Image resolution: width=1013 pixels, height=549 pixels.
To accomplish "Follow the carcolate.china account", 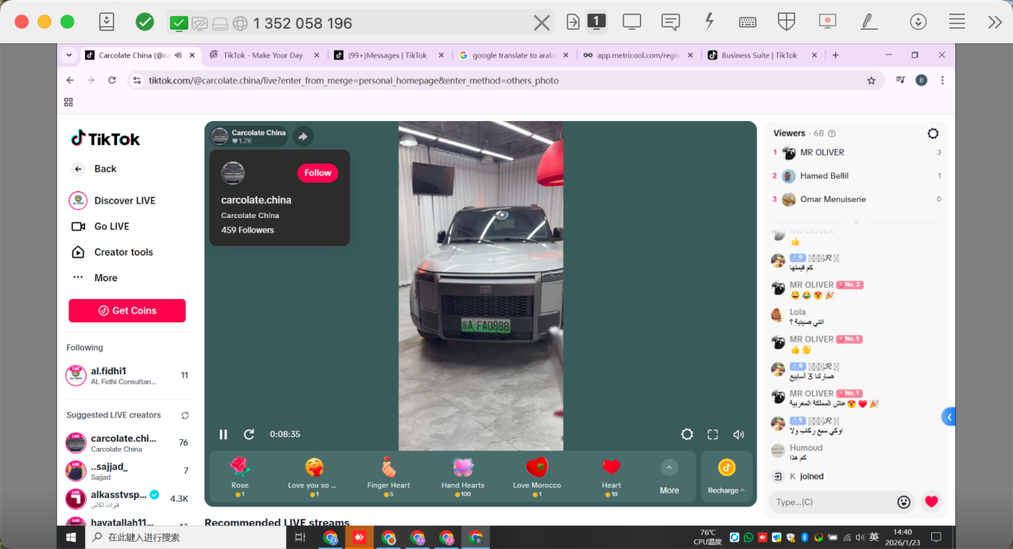I will [317, 173].
